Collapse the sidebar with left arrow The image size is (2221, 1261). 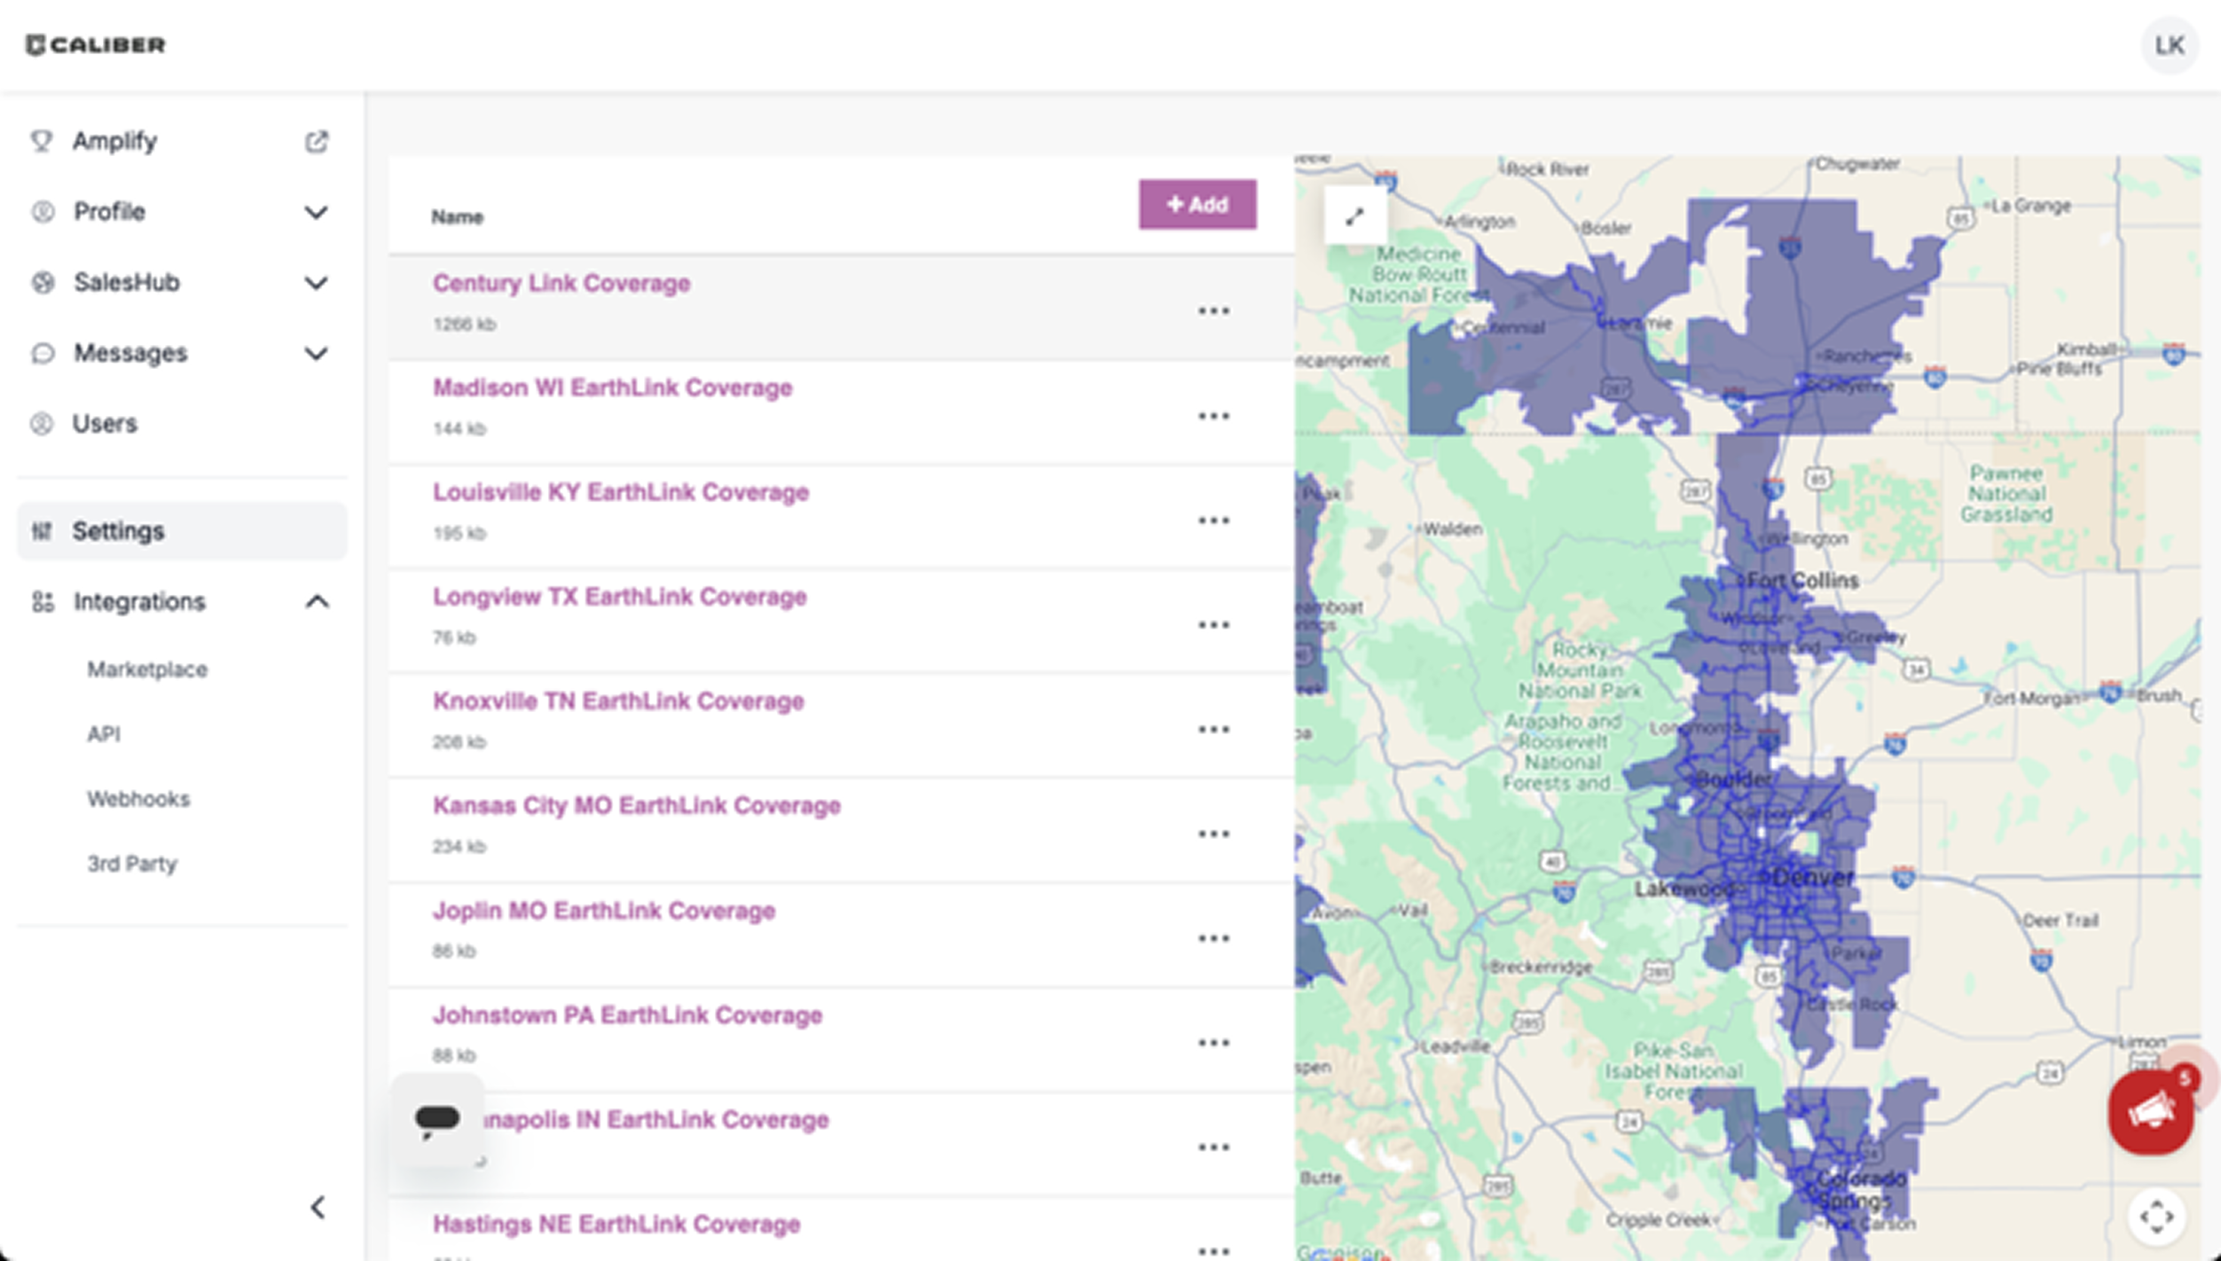(318, 1207)
